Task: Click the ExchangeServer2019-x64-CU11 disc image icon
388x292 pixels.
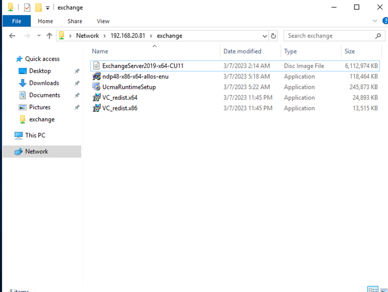Action: [x=96, y=66]
